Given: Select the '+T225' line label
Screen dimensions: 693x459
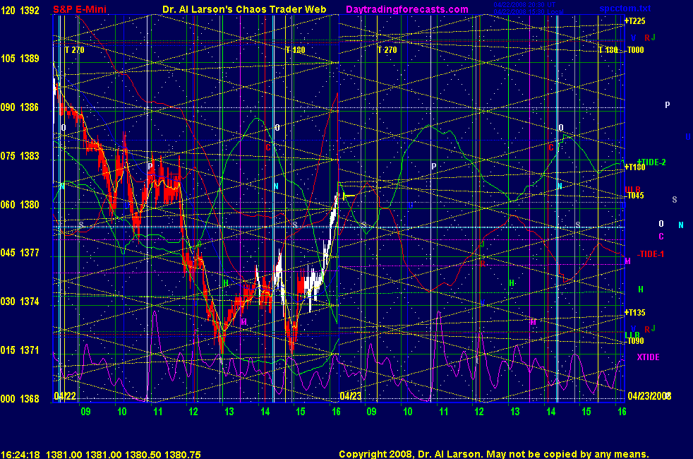Looking at the screenshot, I should pyautogui.click(x=634, y=20).
